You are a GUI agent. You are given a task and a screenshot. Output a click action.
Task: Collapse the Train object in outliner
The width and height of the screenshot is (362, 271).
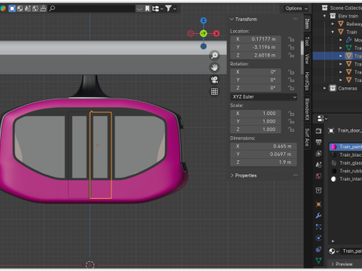point(333,32)
